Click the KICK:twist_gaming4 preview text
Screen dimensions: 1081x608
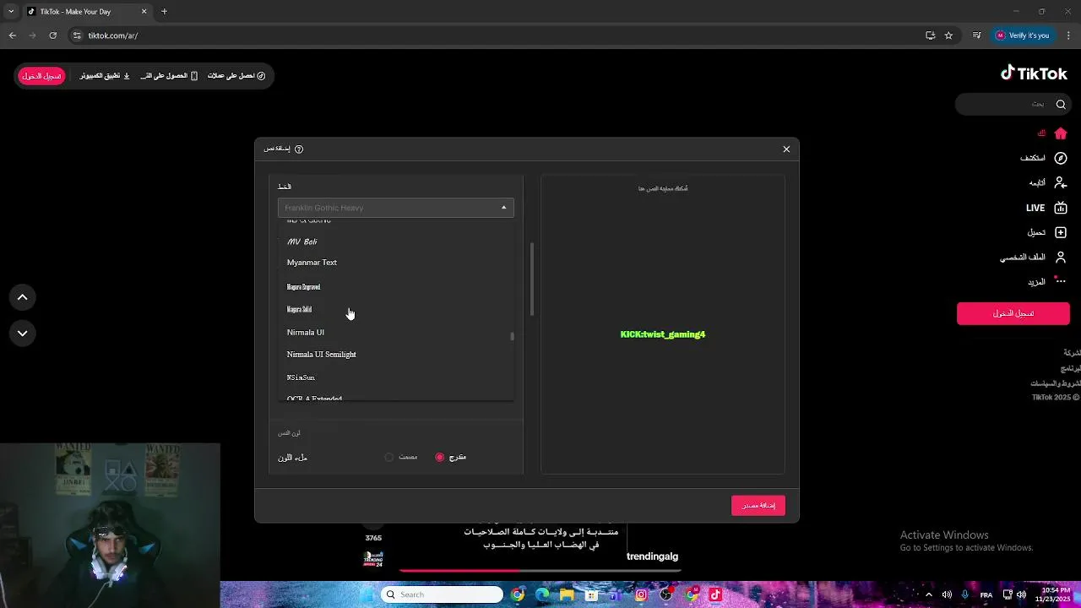(x=663, y=334)
